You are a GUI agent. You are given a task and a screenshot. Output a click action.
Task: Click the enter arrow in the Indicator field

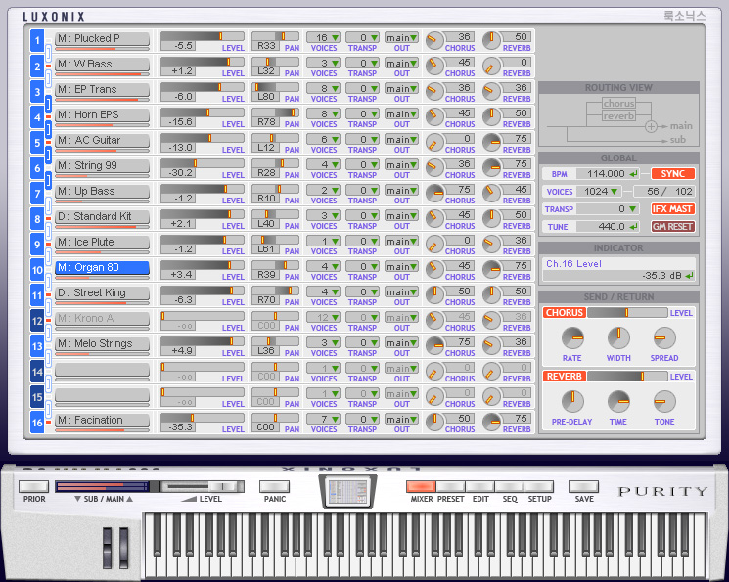tap(689, 276)
